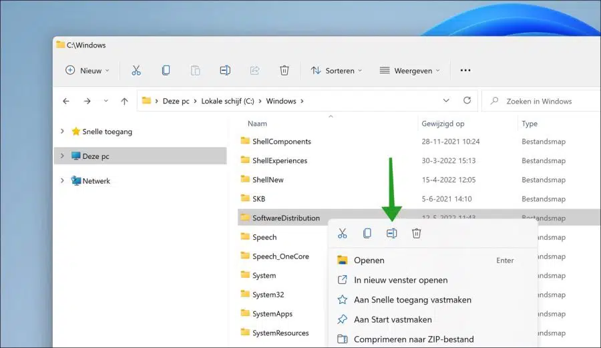Expand Deze pc tree node
601x348 pixels.
click(62, 156)
